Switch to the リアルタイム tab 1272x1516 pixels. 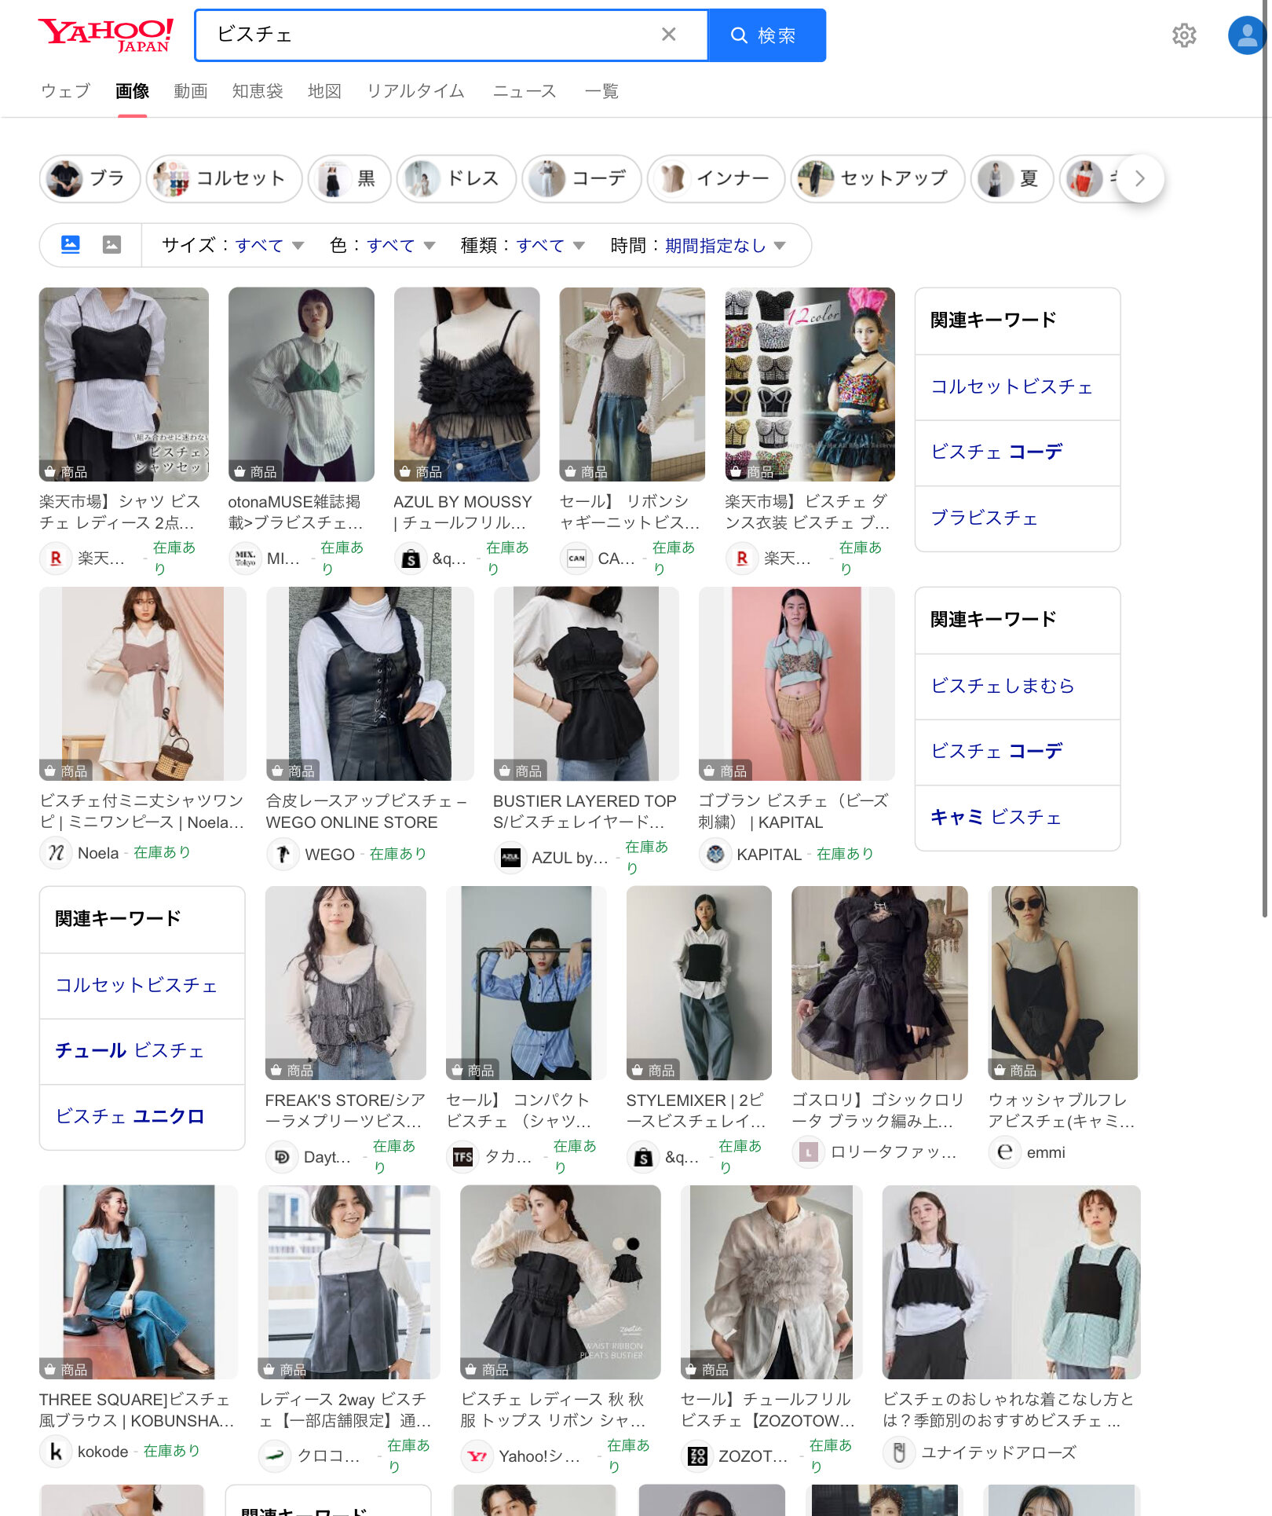click(416, 91)
